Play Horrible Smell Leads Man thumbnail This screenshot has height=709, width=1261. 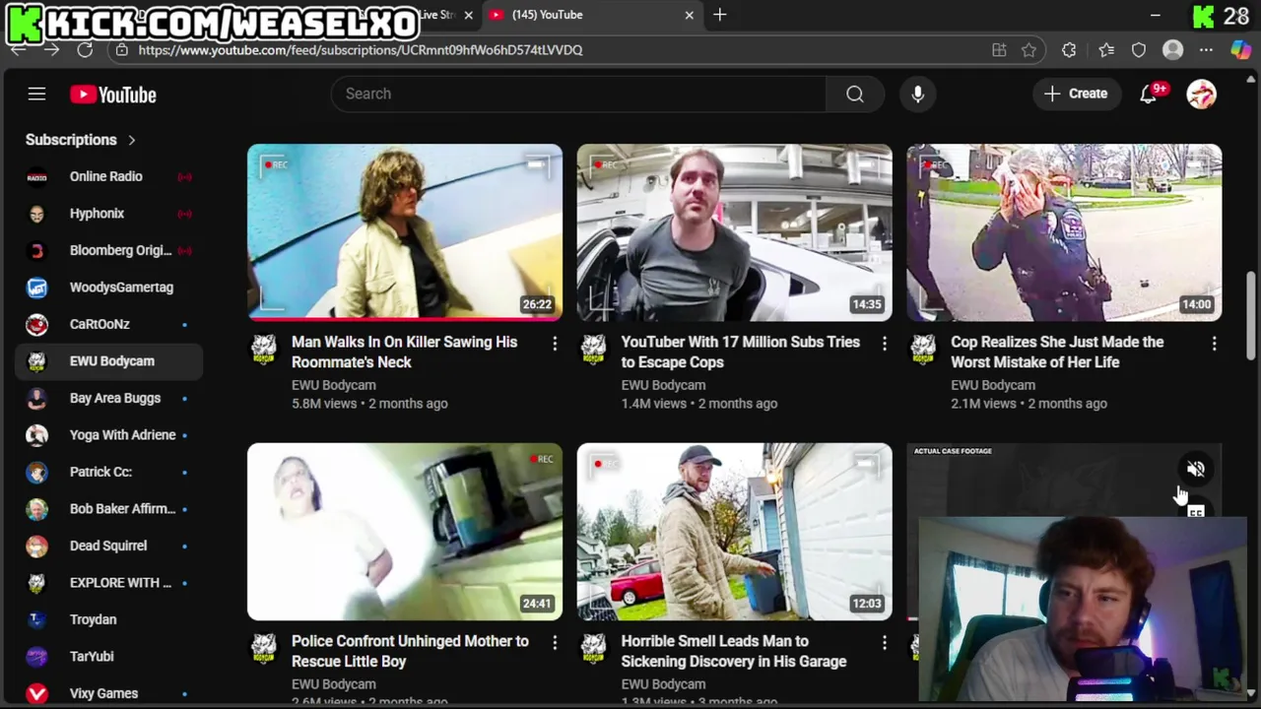tap(734, 532)
